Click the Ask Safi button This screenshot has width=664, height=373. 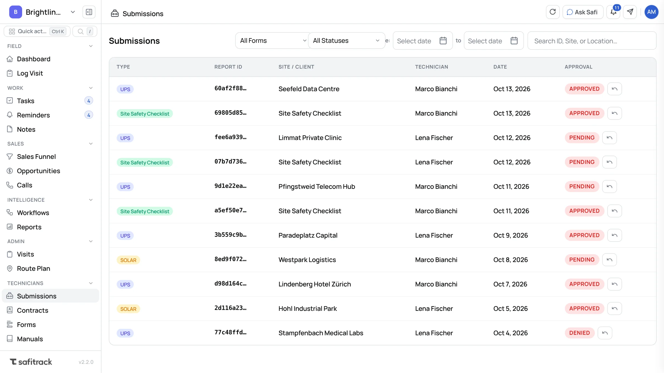pos(583,12)
